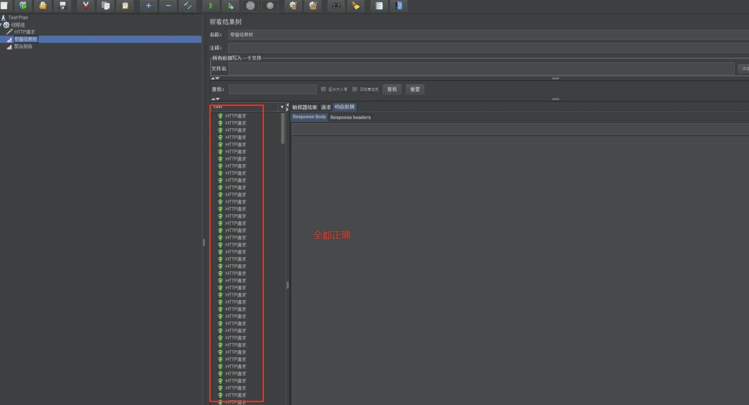
Task: Toggle enable state of selected element
Action: click(188, 6)
